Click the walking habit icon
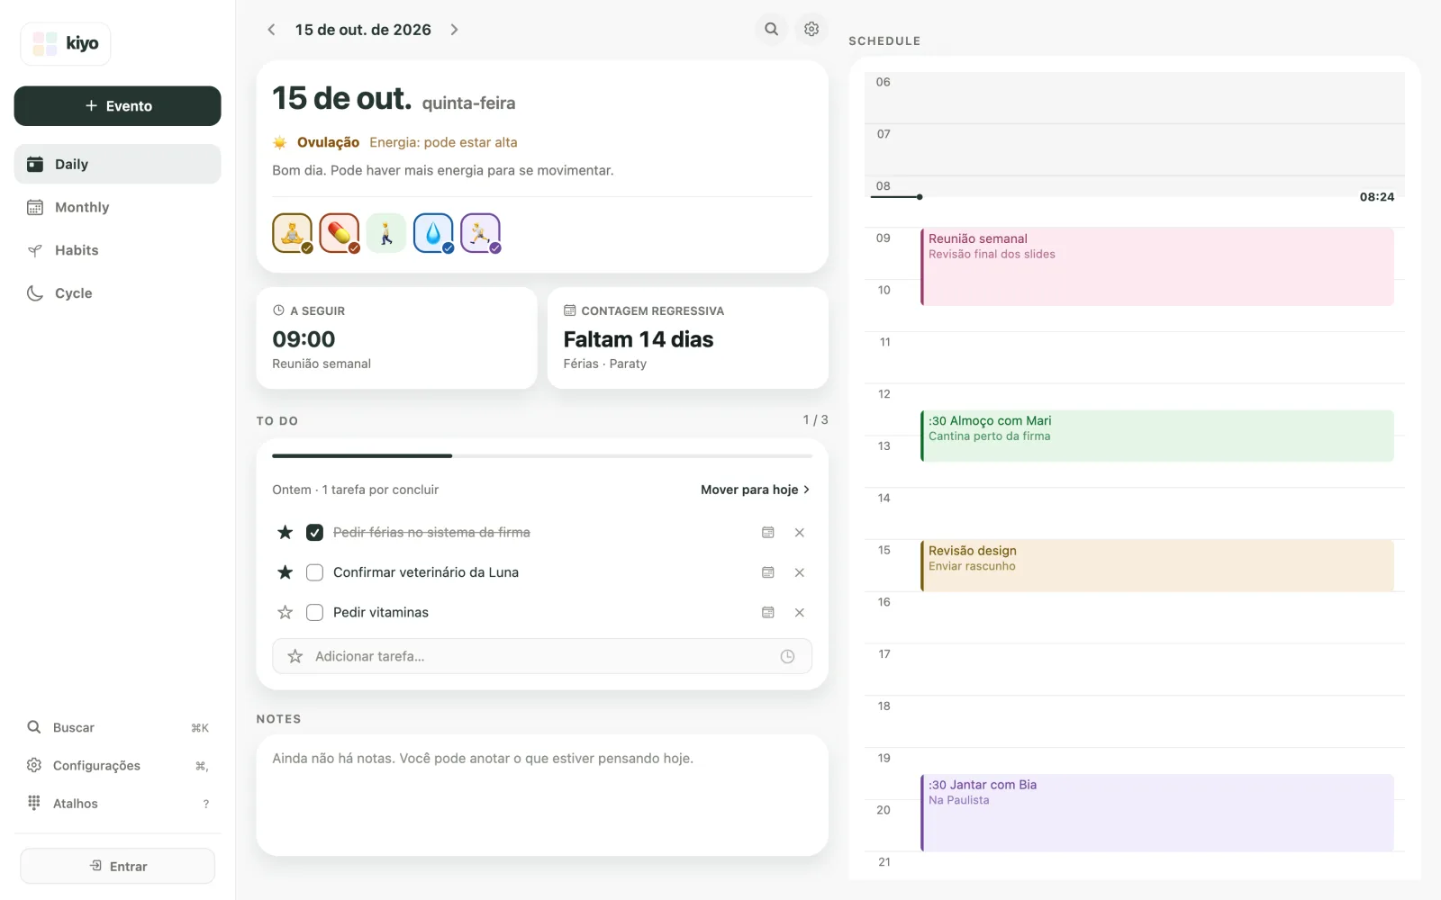This screenshot has height=900, width=1441. pyautogui.click(x=386, y=233)
